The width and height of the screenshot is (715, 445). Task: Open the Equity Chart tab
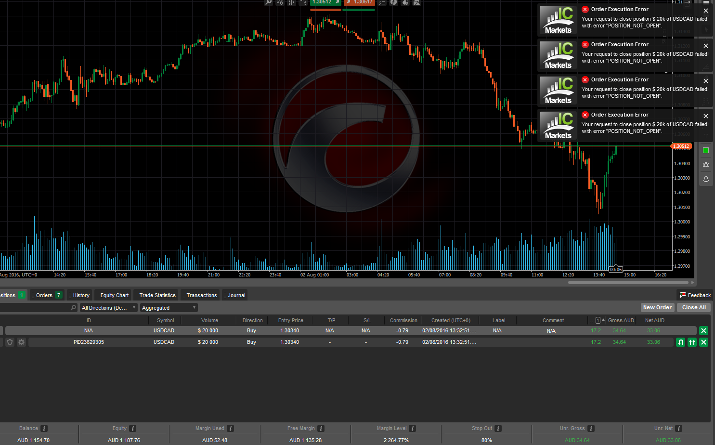click(113, 295)
